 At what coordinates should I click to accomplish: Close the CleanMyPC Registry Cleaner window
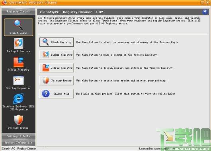point(207,2)
